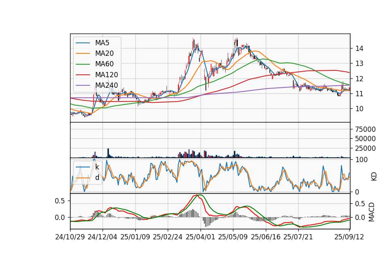Screen dimensions: 389x279
Task: Click the volume axis label 50000
Action: (x=365, y=139)
